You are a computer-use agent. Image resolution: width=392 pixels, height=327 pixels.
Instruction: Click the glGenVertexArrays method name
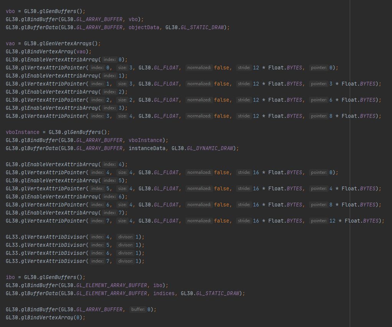click(66, 43)
